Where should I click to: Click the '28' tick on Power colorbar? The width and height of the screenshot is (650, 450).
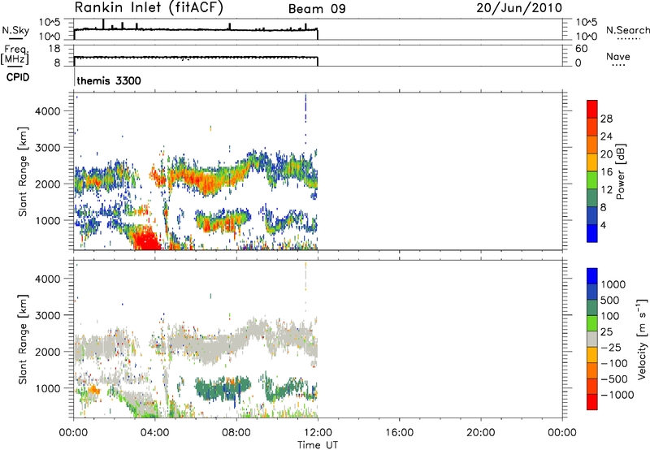coord(606,119)
